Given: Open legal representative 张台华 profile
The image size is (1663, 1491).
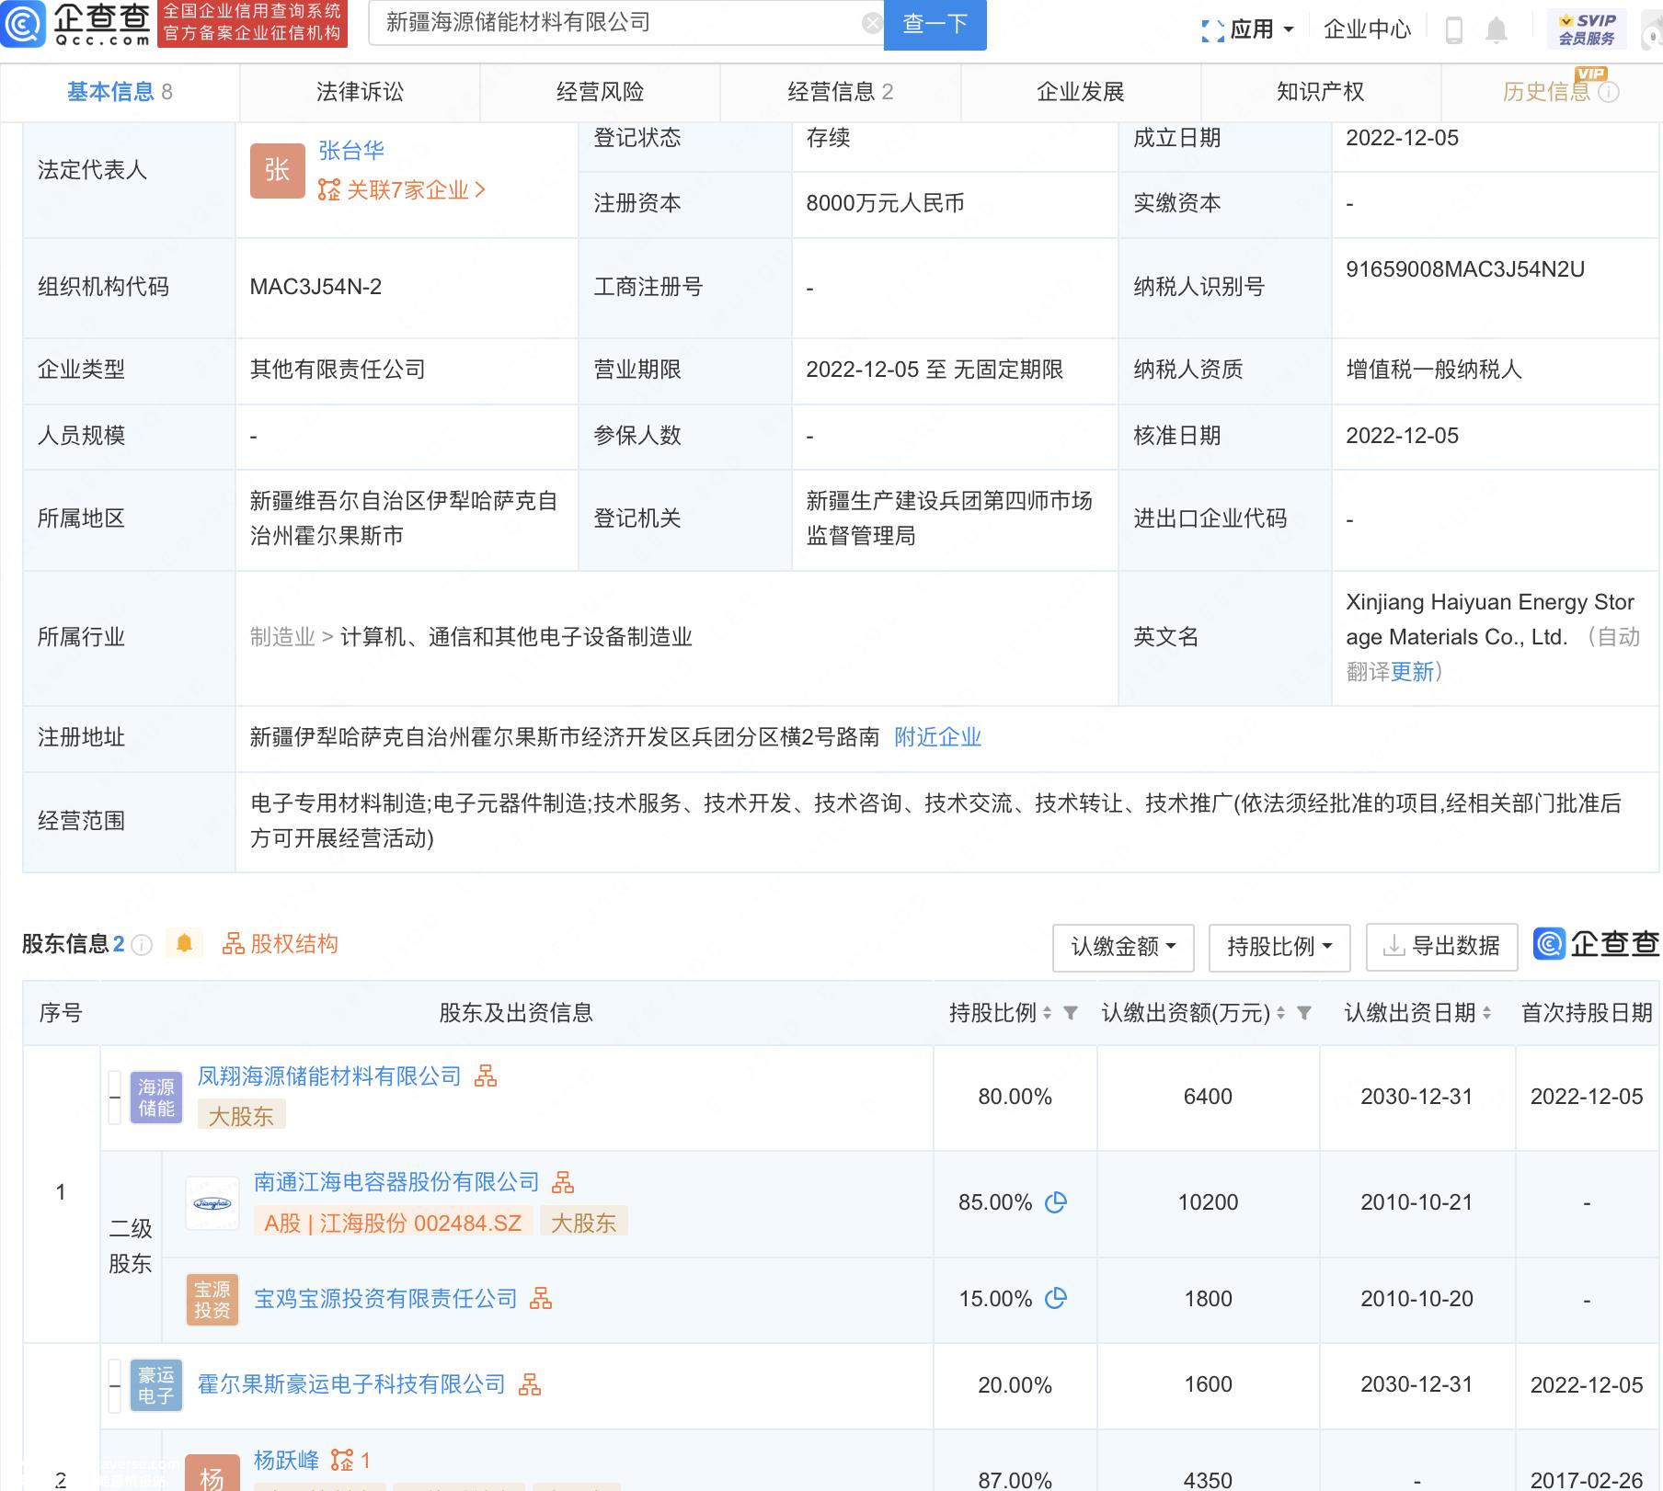Looking at the screenshot, I should (351, 151).
